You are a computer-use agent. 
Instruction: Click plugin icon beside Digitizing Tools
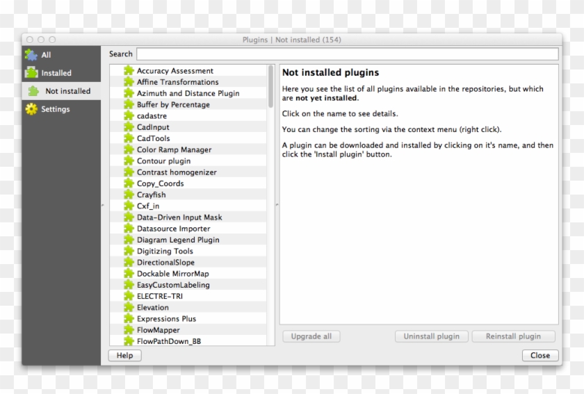[129, 251]
